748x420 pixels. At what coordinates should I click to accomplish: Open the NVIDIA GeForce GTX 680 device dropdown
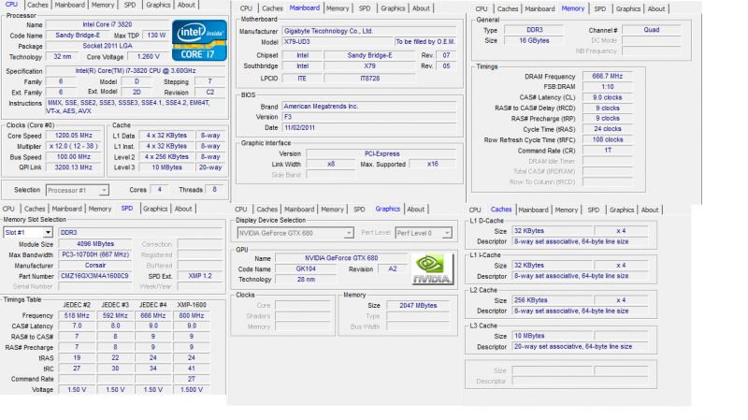click(x=295, y=233)
